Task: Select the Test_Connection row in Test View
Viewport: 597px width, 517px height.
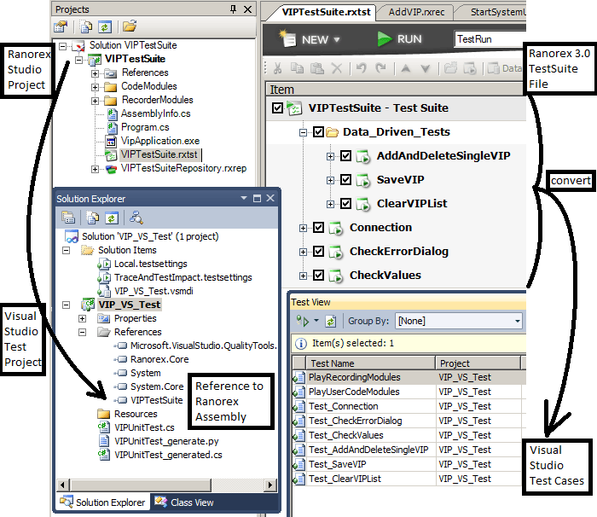Action: click(409, 406)
